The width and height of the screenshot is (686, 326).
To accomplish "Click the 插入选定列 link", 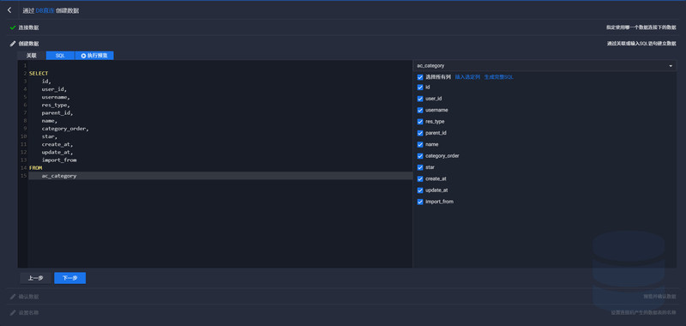I will click(x=467, y=77).
